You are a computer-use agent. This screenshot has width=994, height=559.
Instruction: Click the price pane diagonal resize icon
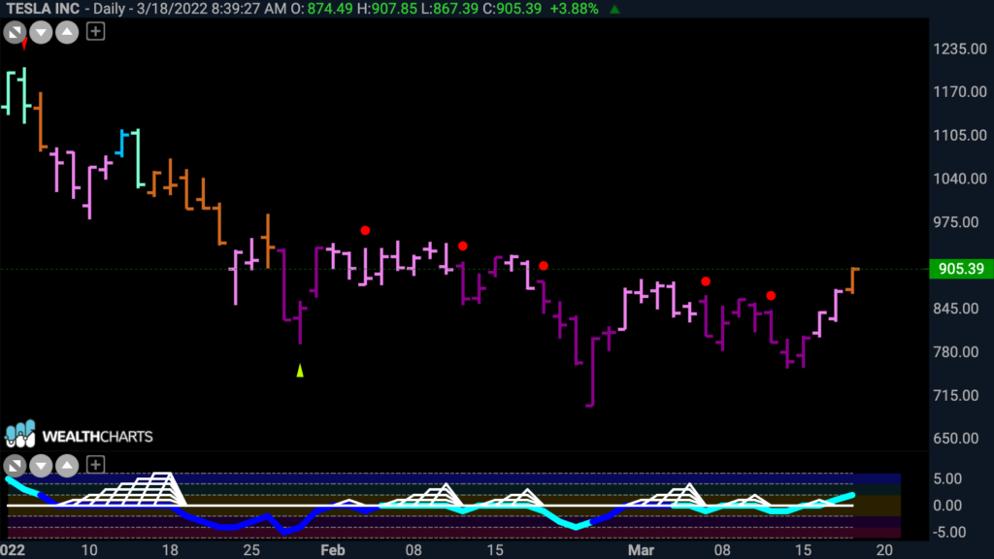click(x=16, y=32)
